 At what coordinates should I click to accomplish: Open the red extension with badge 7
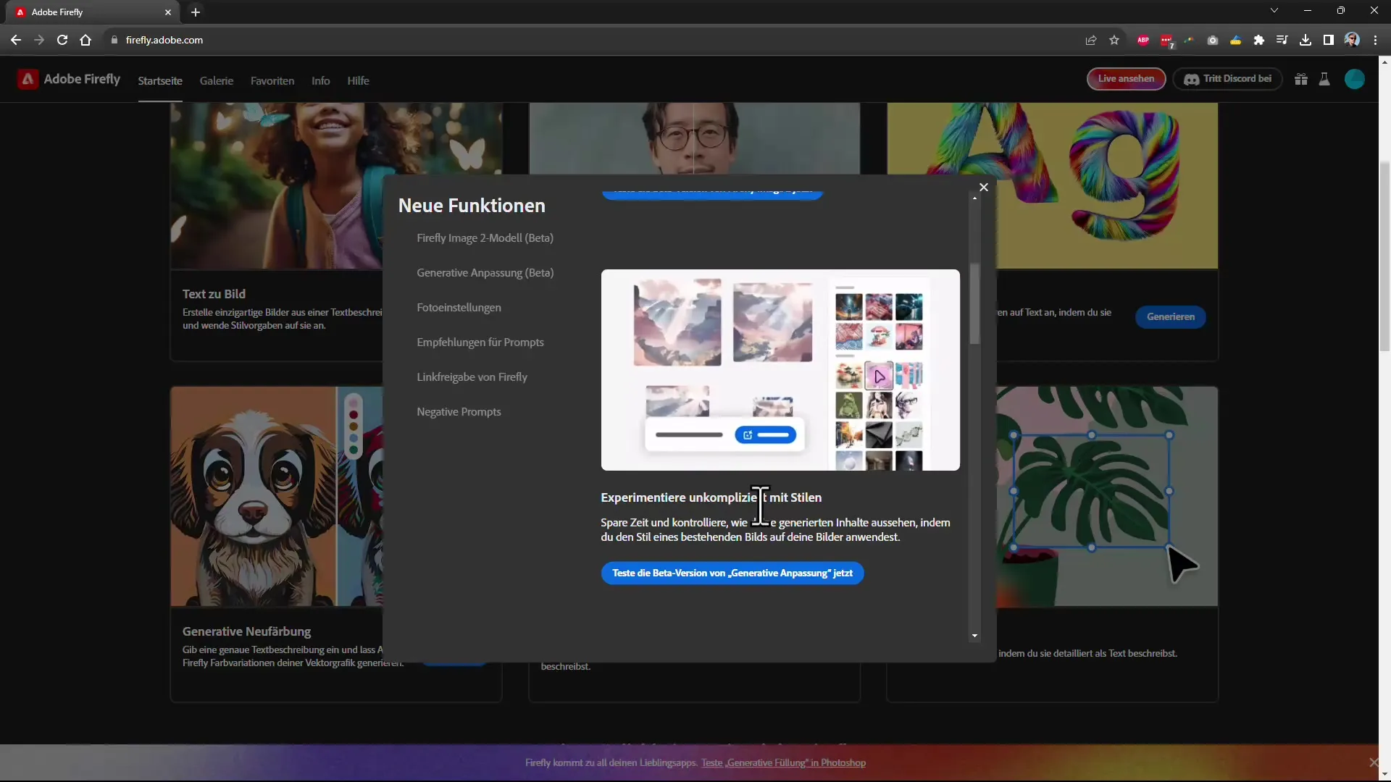click(1166, 41)
